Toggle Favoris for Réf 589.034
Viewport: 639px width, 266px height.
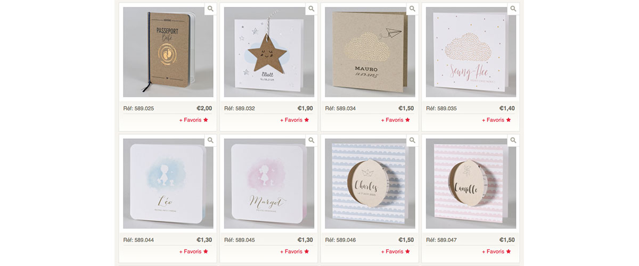(x=396, y=120)
